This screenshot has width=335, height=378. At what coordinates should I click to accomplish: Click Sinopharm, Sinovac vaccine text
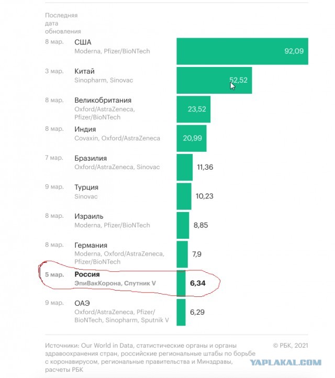click(104, 80)
